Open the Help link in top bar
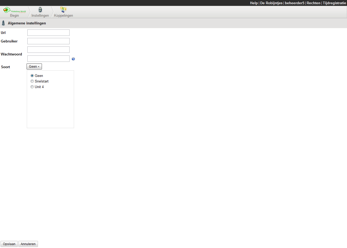 pos(254,3)
